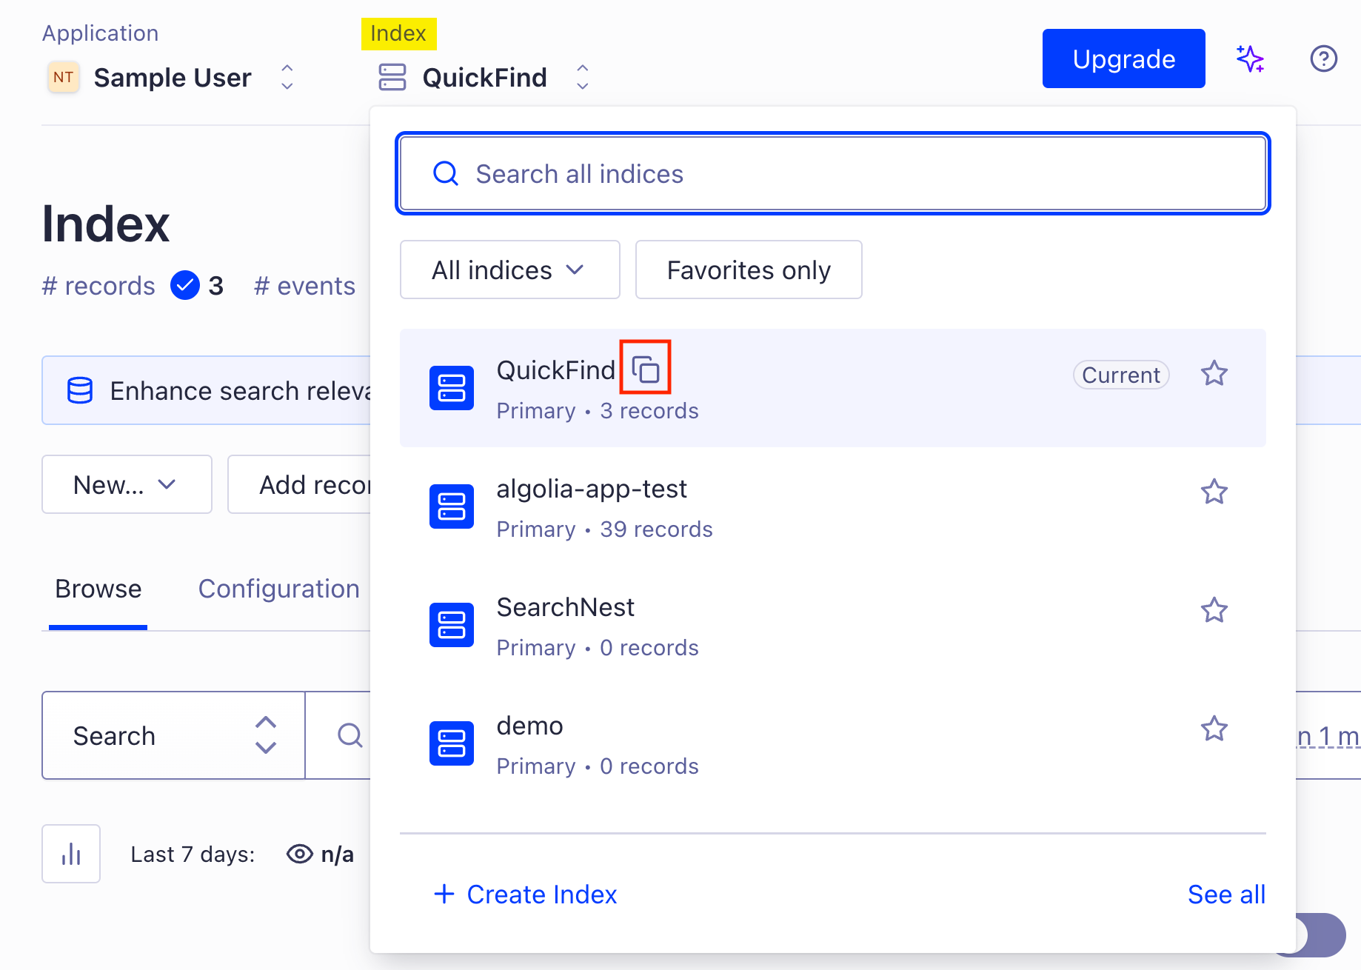Click the demo index database icon
Screen dimensions: 1361x970
coord(452,743)
